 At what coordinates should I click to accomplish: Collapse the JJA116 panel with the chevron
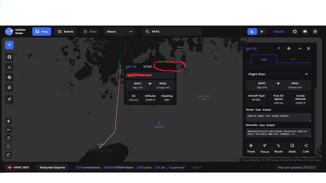pyautogui.click(x=300, y=48)
